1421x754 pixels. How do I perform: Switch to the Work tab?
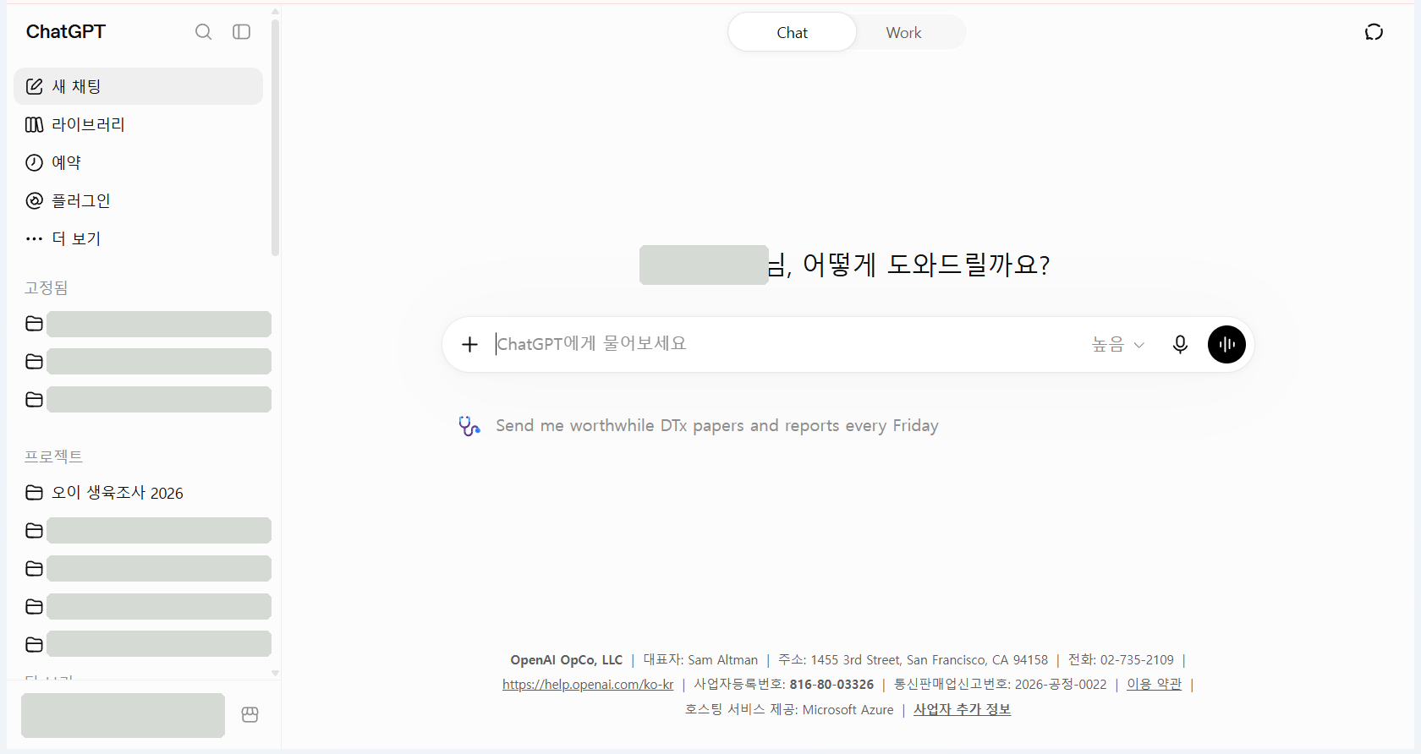point(903,32)
